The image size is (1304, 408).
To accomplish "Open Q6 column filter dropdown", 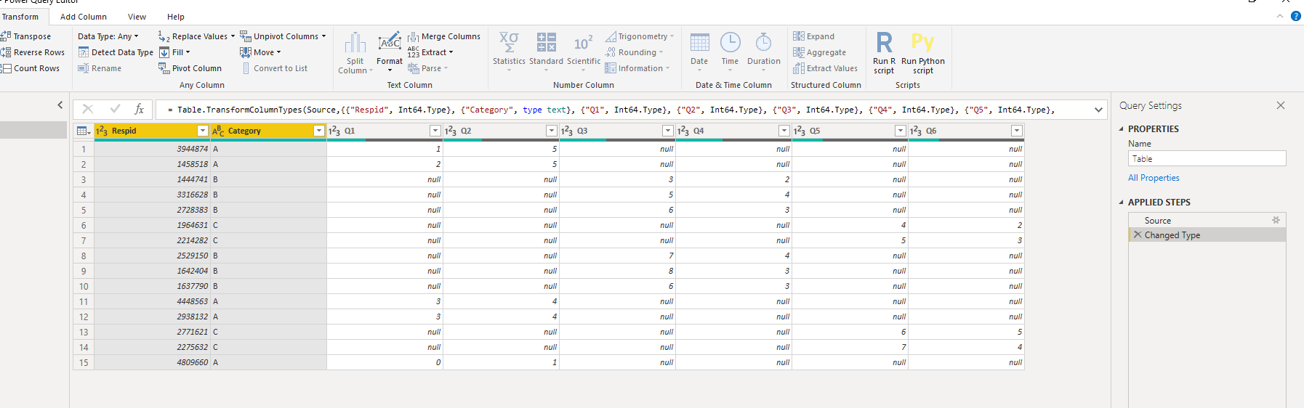I will point(1017,131).
